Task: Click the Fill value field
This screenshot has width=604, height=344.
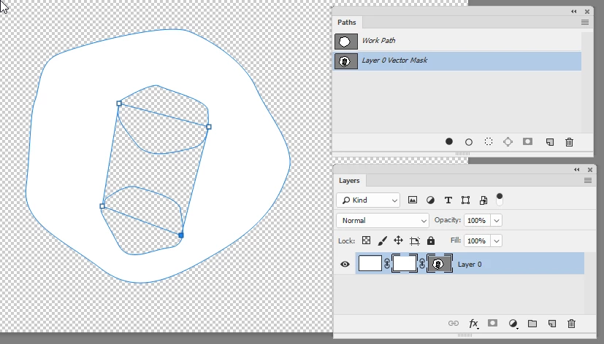Action: click(477, 241)
